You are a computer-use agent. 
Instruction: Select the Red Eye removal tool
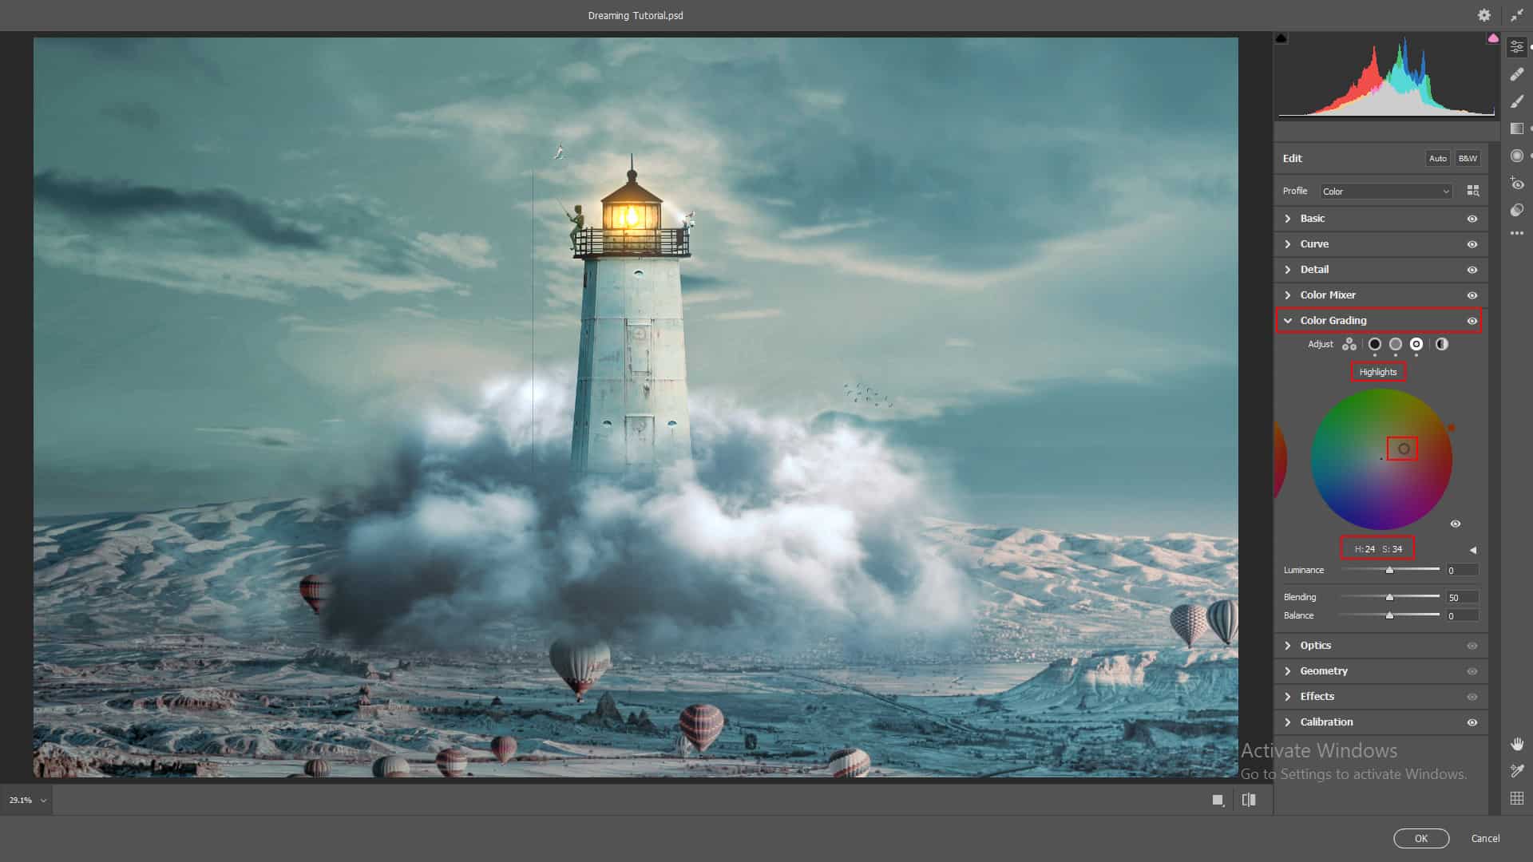coord(1517,184)
